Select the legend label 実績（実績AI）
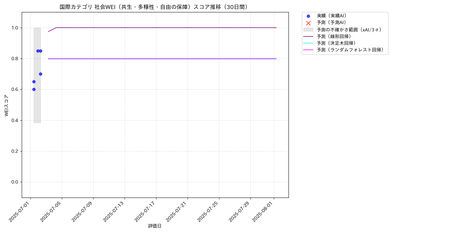Screen dimensions: 468x234 pos(332,16)
